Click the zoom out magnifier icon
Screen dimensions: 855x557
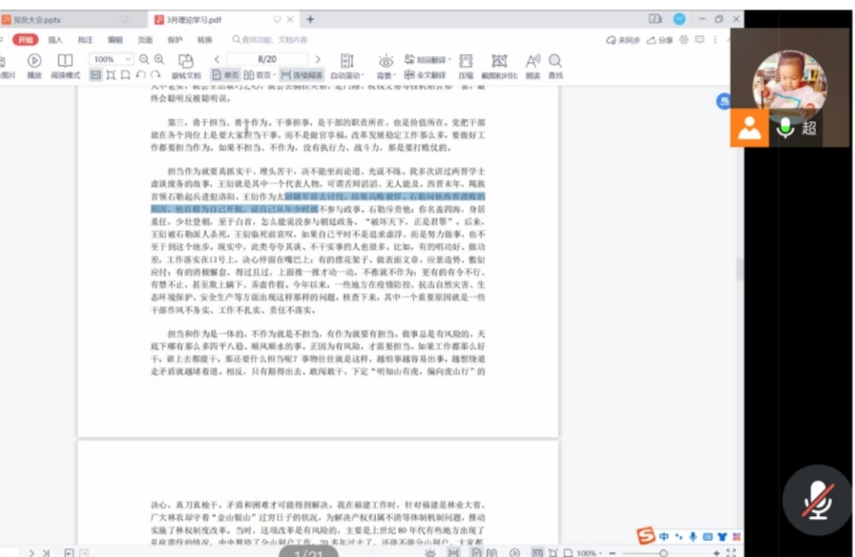coord(144,59)
